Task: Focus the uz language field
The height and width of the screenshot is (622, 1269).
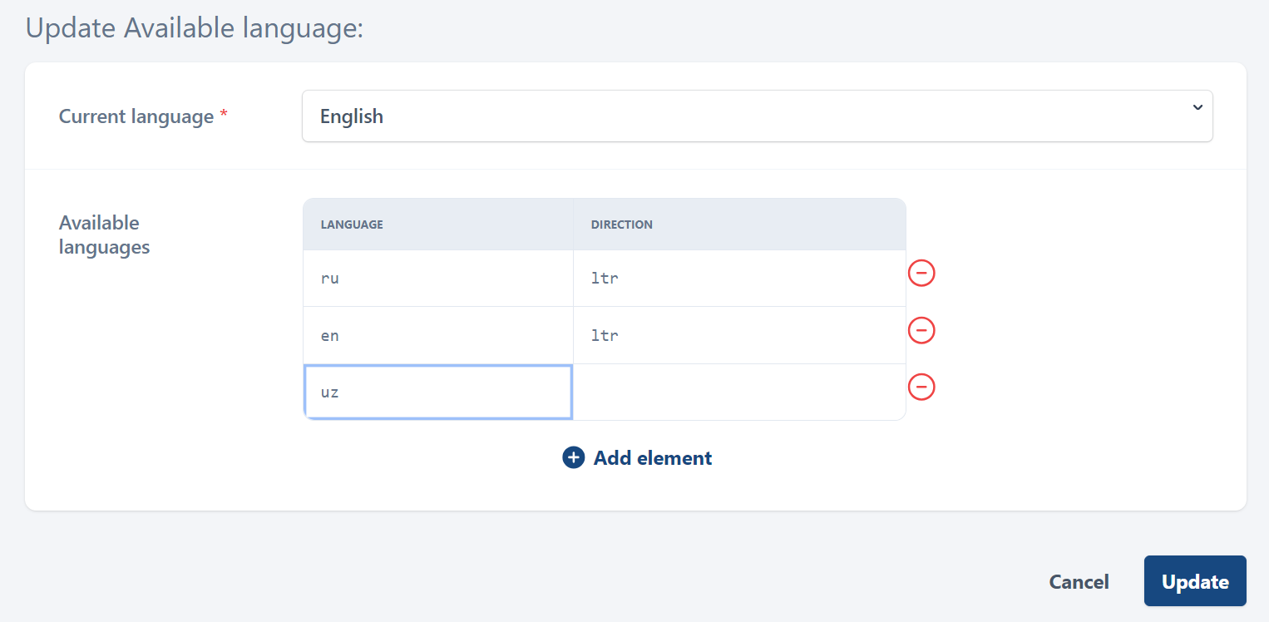Action: pyautogui.click(x=437, y=392)
